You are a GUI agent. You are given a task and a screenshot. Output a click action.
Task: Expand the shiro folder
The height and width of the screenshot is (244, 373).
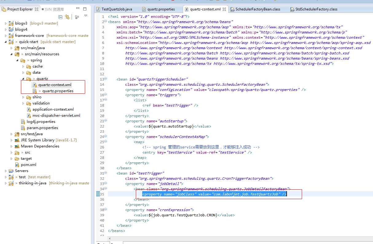tap(23, 97)
